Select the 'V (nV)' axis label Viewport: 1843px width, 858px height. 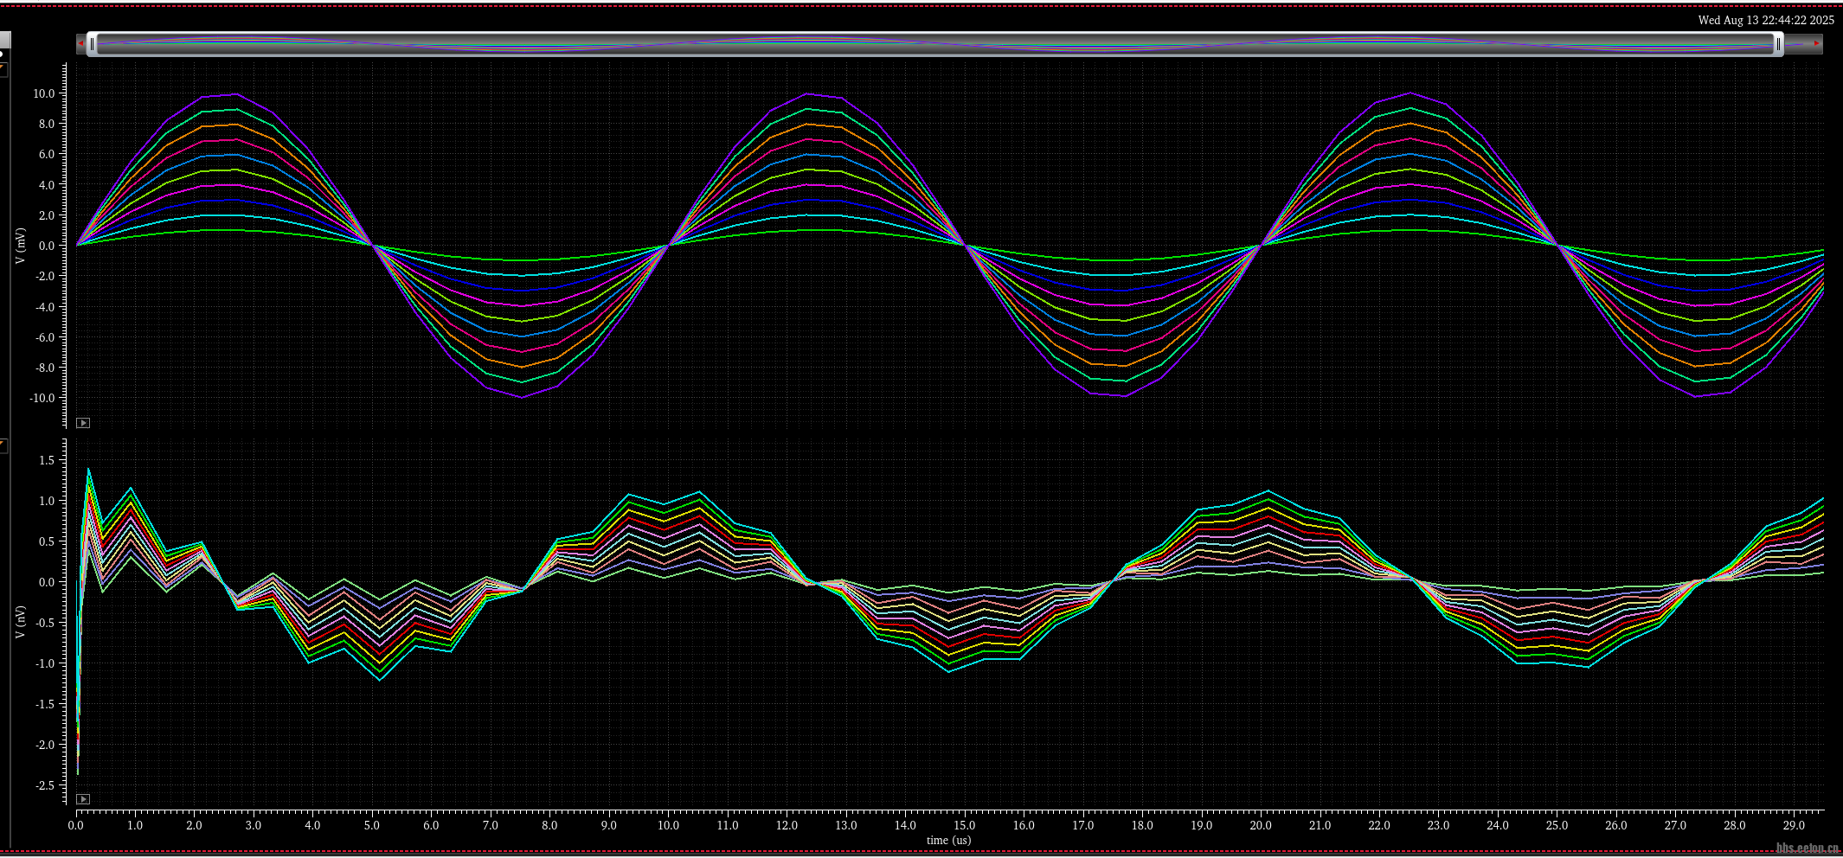tap(21, 622)
